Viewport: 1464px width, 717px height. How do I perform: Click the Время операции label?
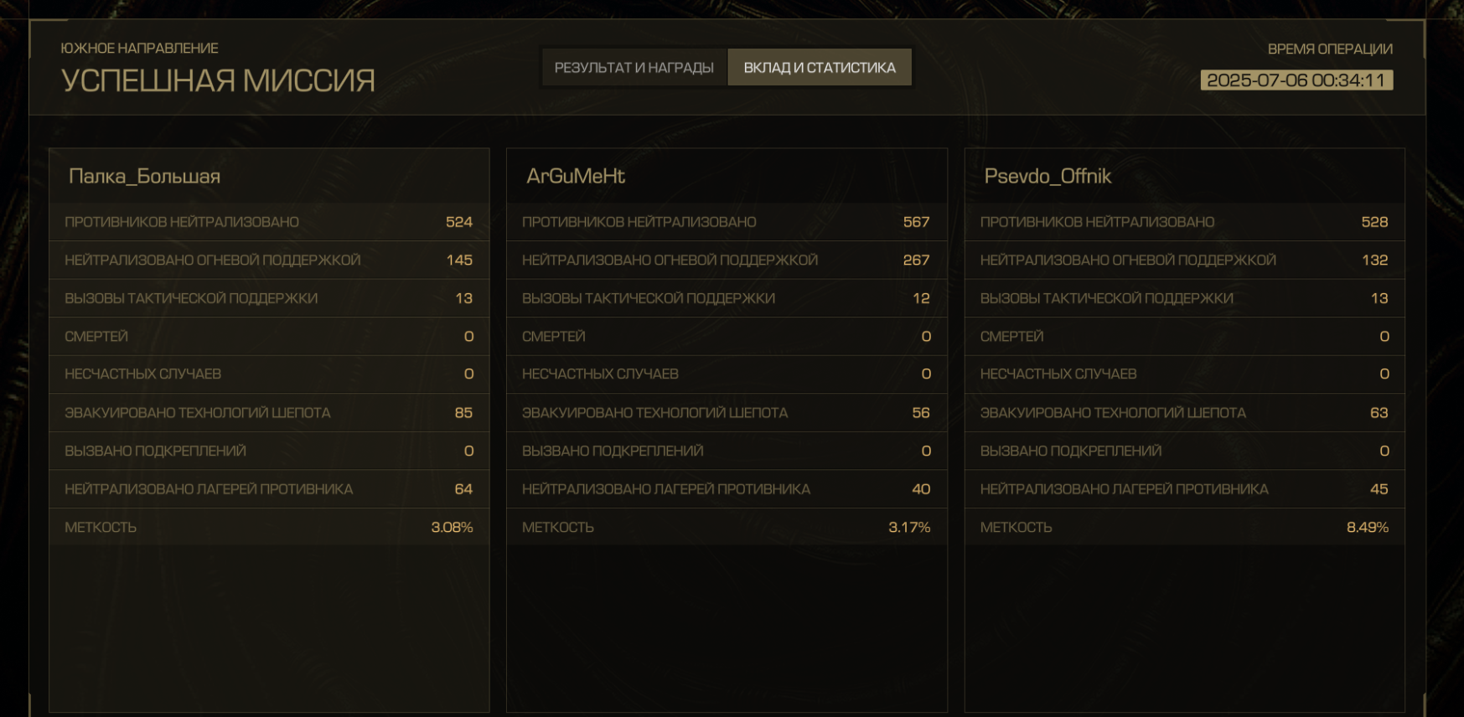(x=1330, y=49)
